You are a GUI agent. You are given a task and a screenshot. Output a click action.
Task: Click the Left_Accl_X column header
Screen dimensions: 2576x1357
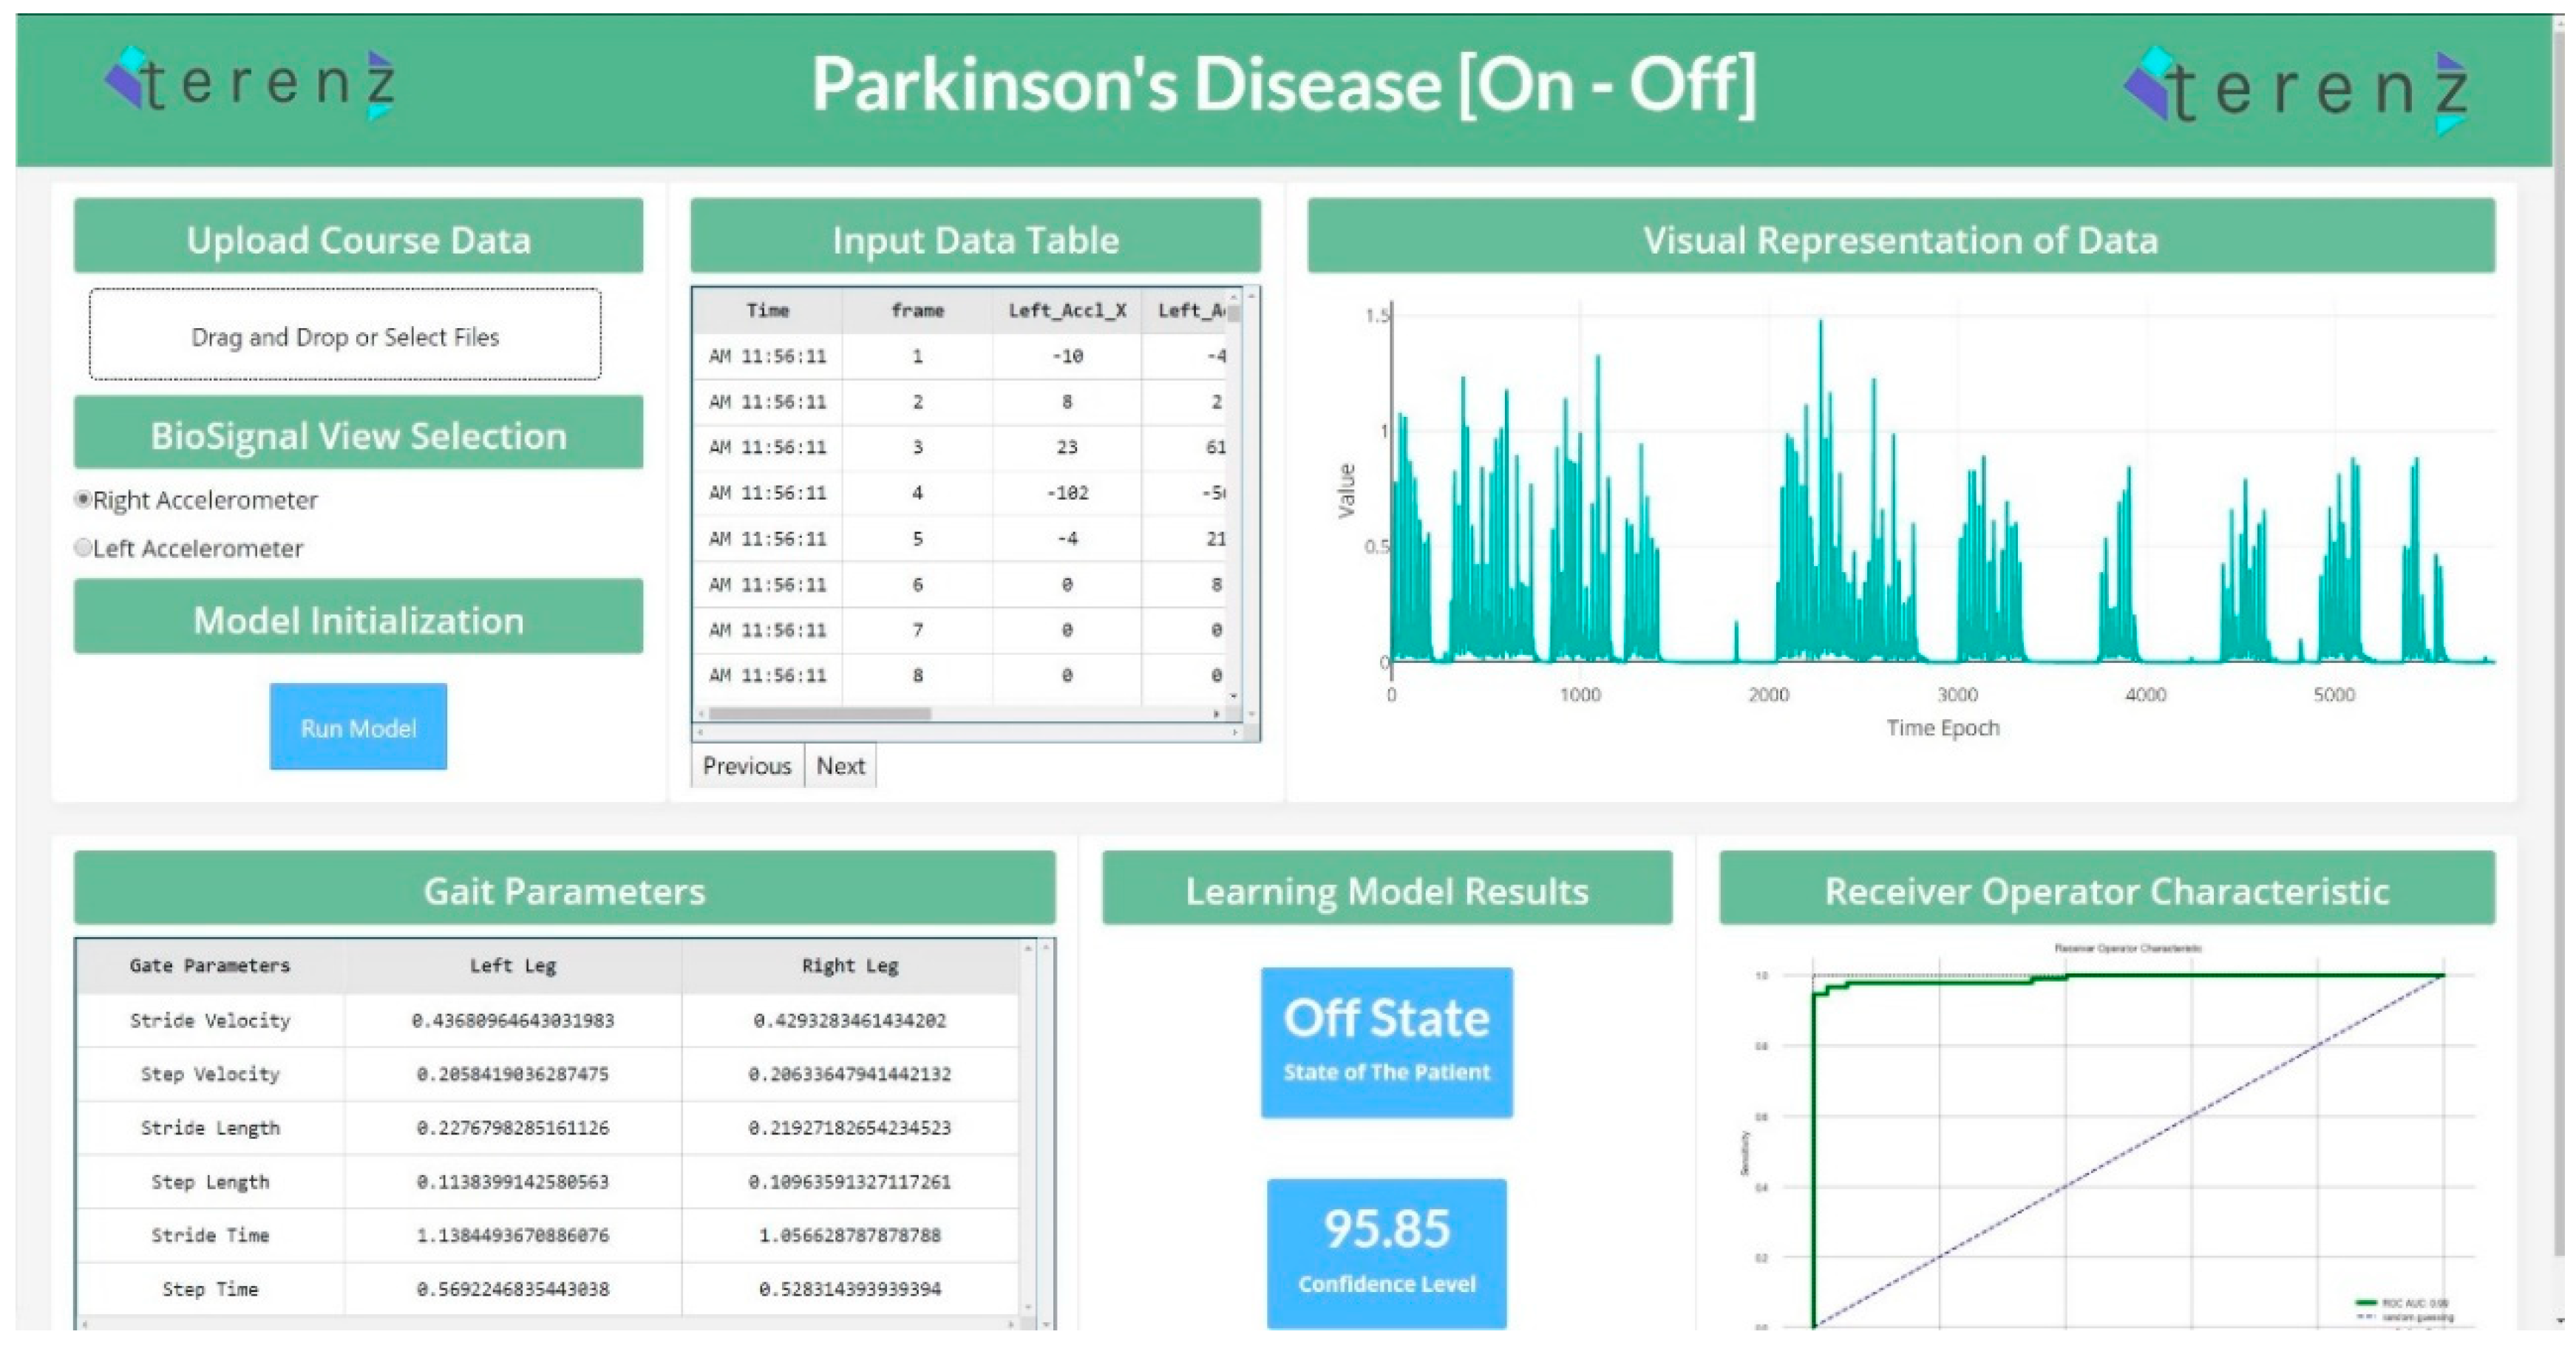coord(1066,311)
